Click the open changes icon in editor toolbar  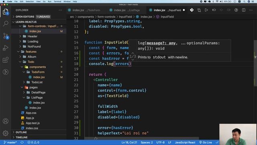tap(199, 10)
